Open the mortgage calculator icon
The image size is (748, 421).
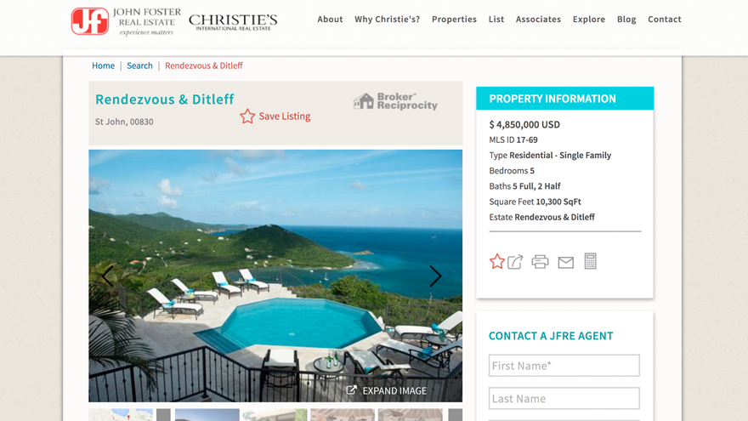click(x=590, y=261)
